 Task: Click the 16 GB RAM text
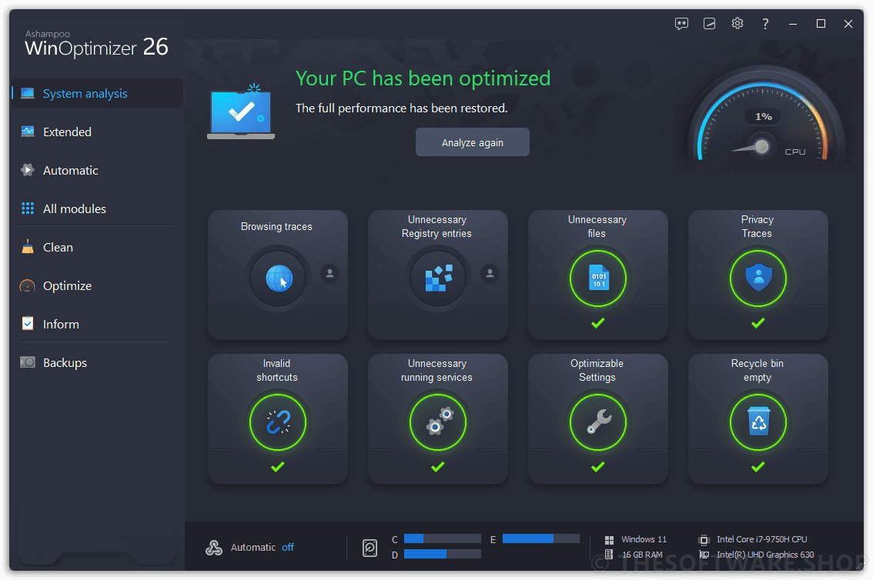click(x=642, y=555)
